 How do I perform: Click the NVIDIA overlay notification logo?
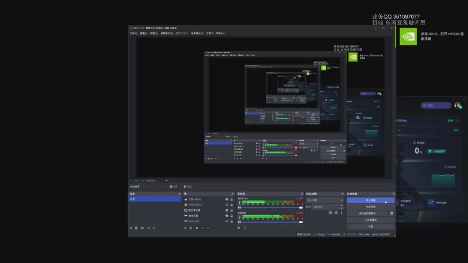408,36
